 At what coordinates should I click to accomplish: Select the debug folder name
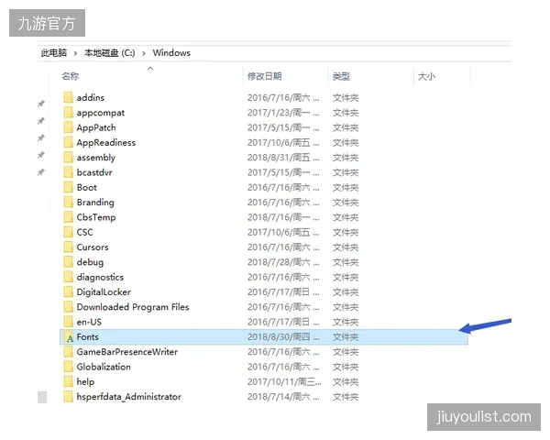pyautogui.click(x=90, y=262)
